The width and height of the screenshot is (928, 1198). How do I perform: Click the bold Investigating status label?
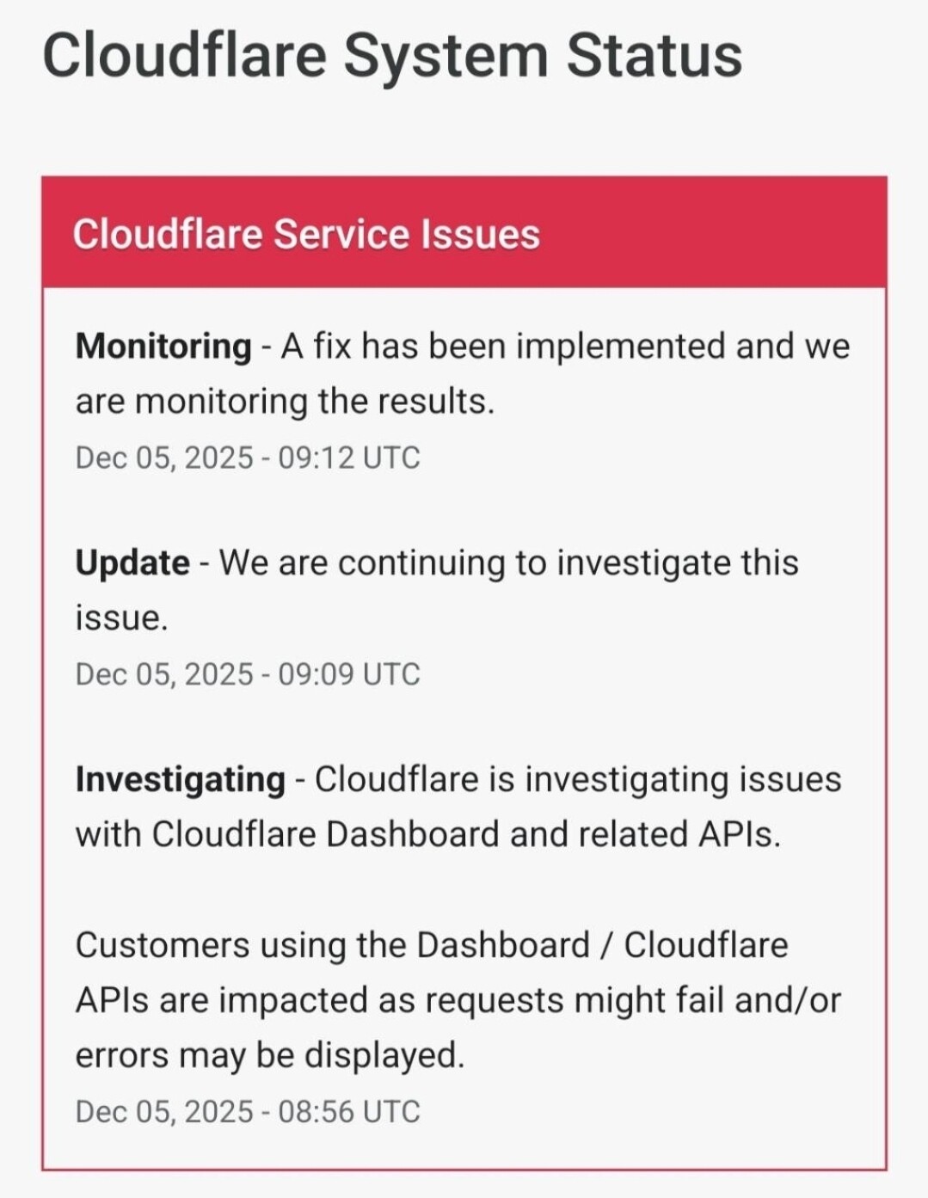(x=181, y=780)
